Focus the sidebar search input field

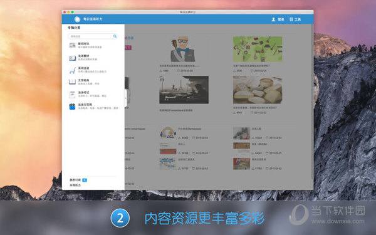tap(93, 36)
